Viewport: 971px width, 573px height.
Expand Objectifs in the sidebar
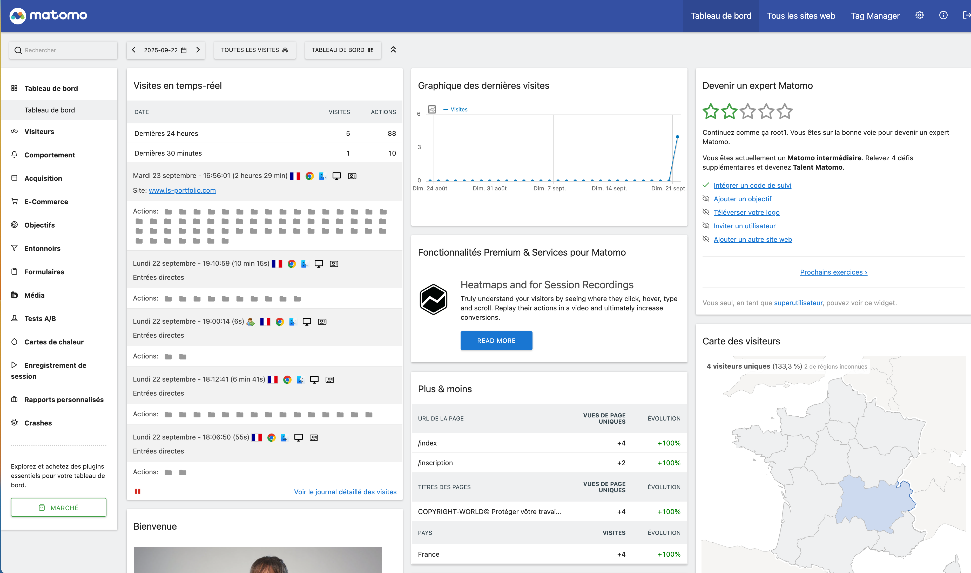coord(40,225)
